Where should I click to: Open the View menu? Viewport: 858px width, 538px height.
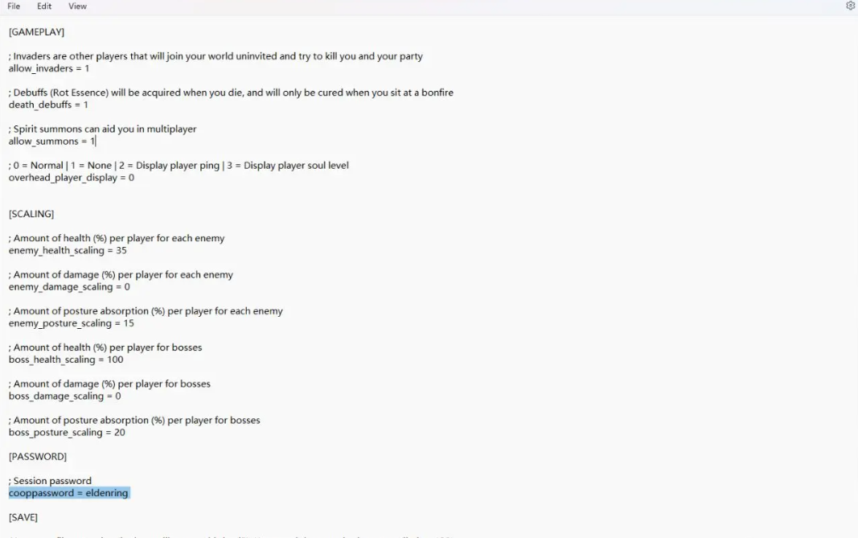(x=77, y=6)
